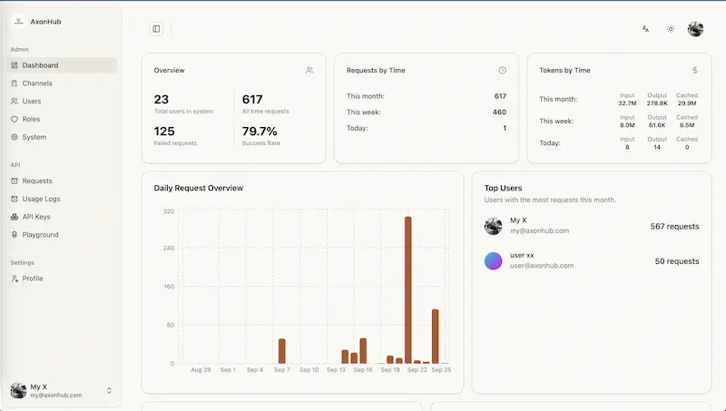This screenshot has height=411, width=726.
Task: Click the Top Users heading
Action: coord(504,188)
